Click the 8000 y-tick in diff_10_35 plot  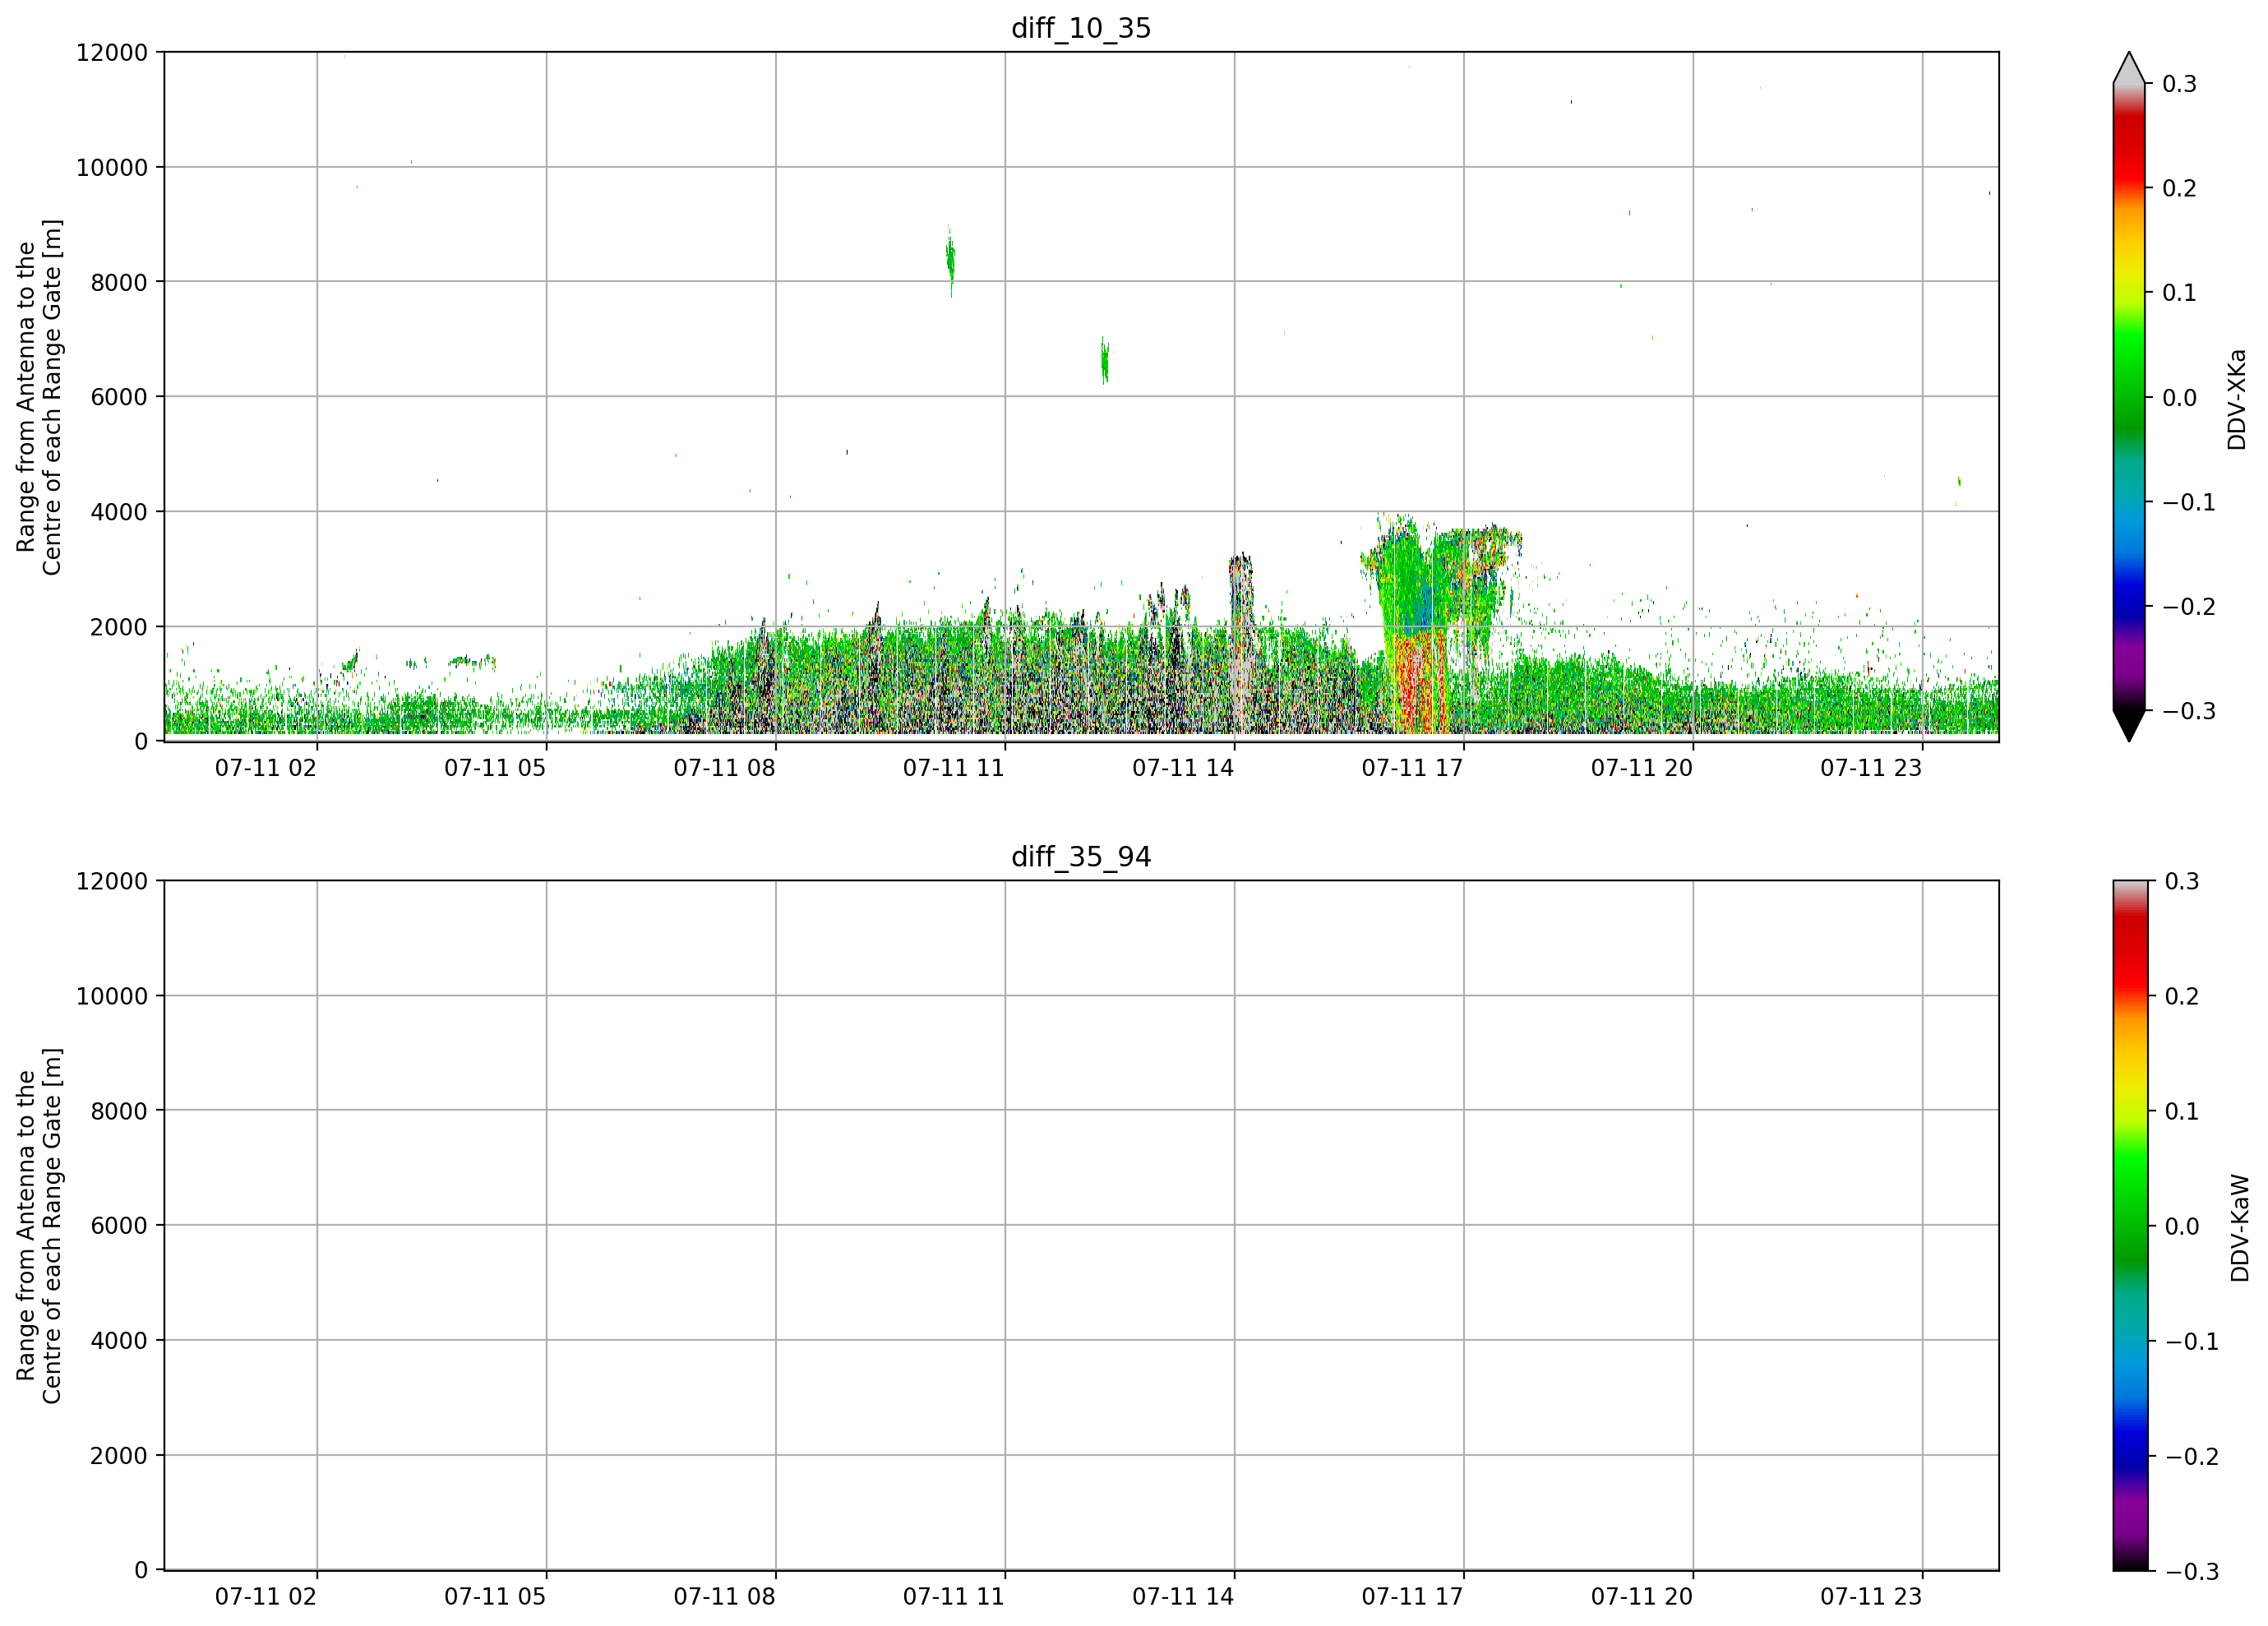119,282
